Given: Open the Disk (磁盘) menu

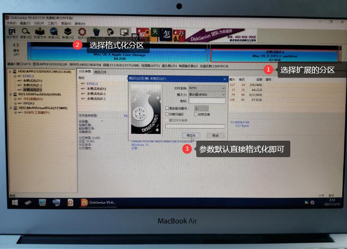Looking at the screenshot, I should (25, 23).
